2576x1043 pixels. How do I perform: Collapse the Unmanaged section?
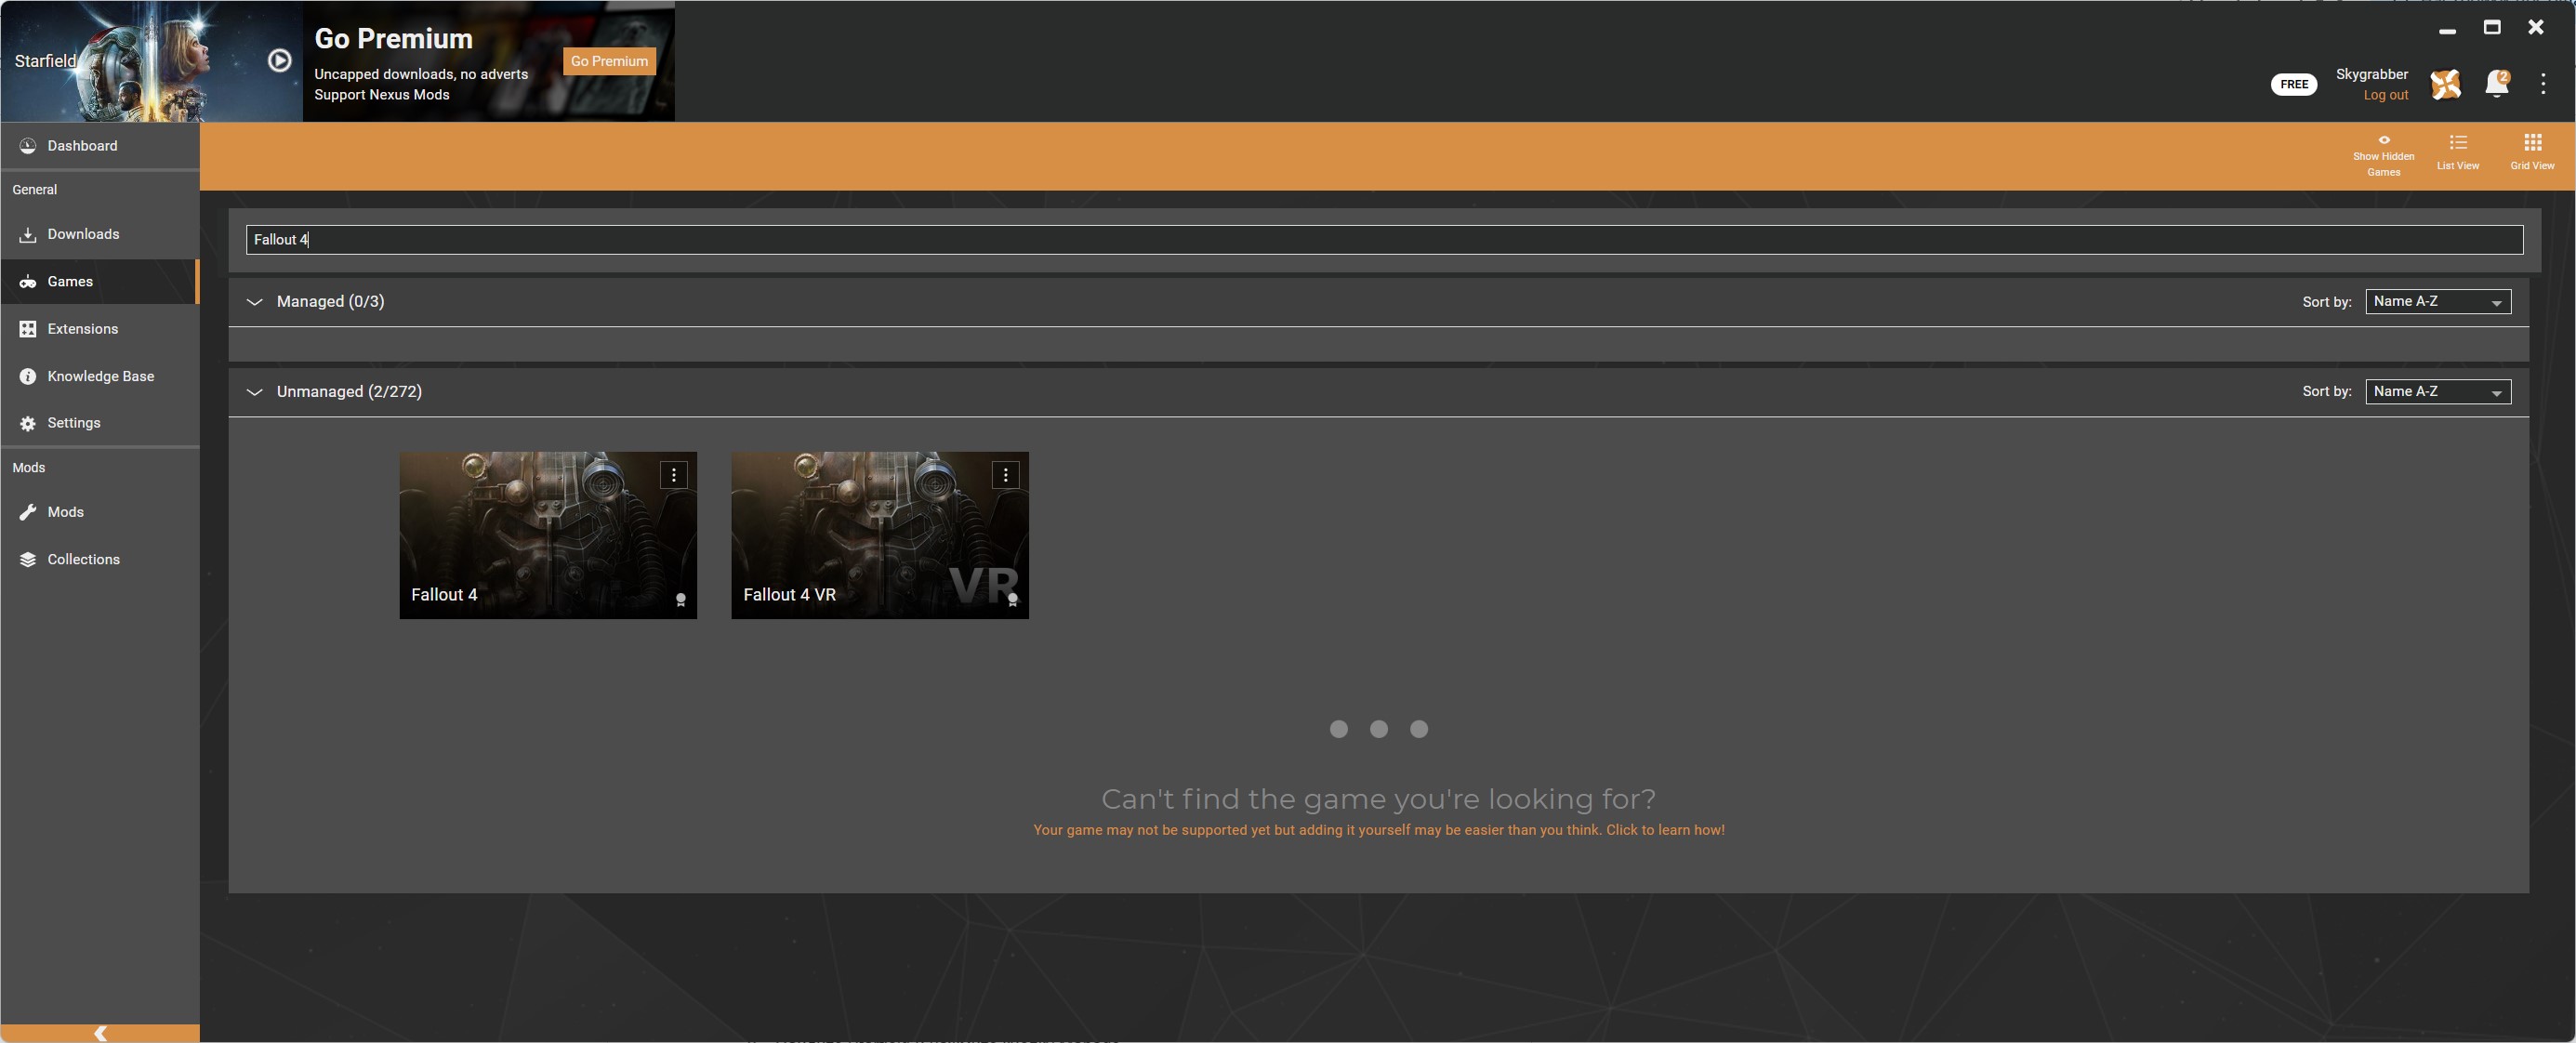coord(255,392)
